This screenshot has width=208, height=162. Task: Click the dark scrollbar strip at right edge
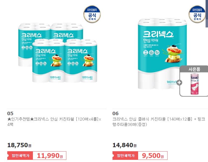tap(207, 14)
